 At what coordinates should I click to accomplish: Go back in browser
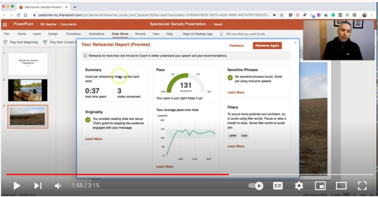[x=4, y=15]
